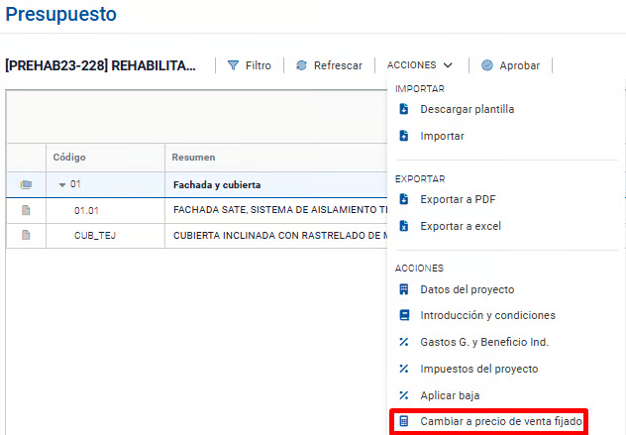Click the Exportar a excel icon
This screenshot has width=626, height=435.
point(404,226)
